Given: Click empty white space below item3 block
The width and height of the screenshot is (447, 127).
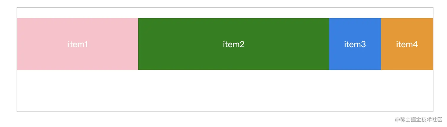Looking at the screenshot, I should click(355, 91).
